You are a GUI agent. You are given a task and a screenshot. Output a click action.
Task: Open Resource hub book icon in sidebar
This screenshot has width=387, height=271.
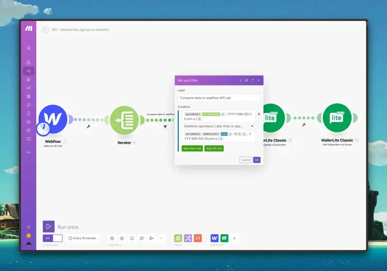click(29, 139)
